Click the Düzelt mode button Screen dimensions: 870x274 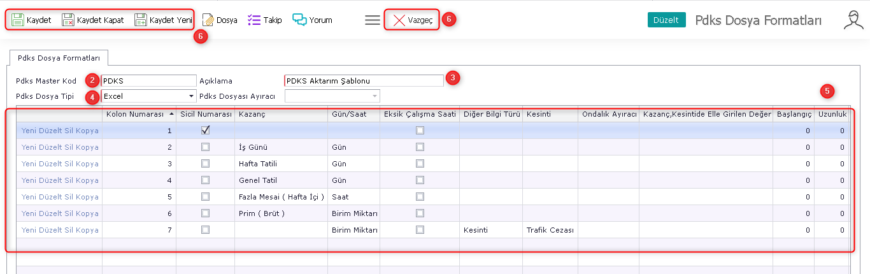point(667,20)
